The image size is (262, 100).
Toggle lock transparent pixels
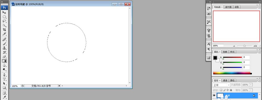click(x=221, y=90)
